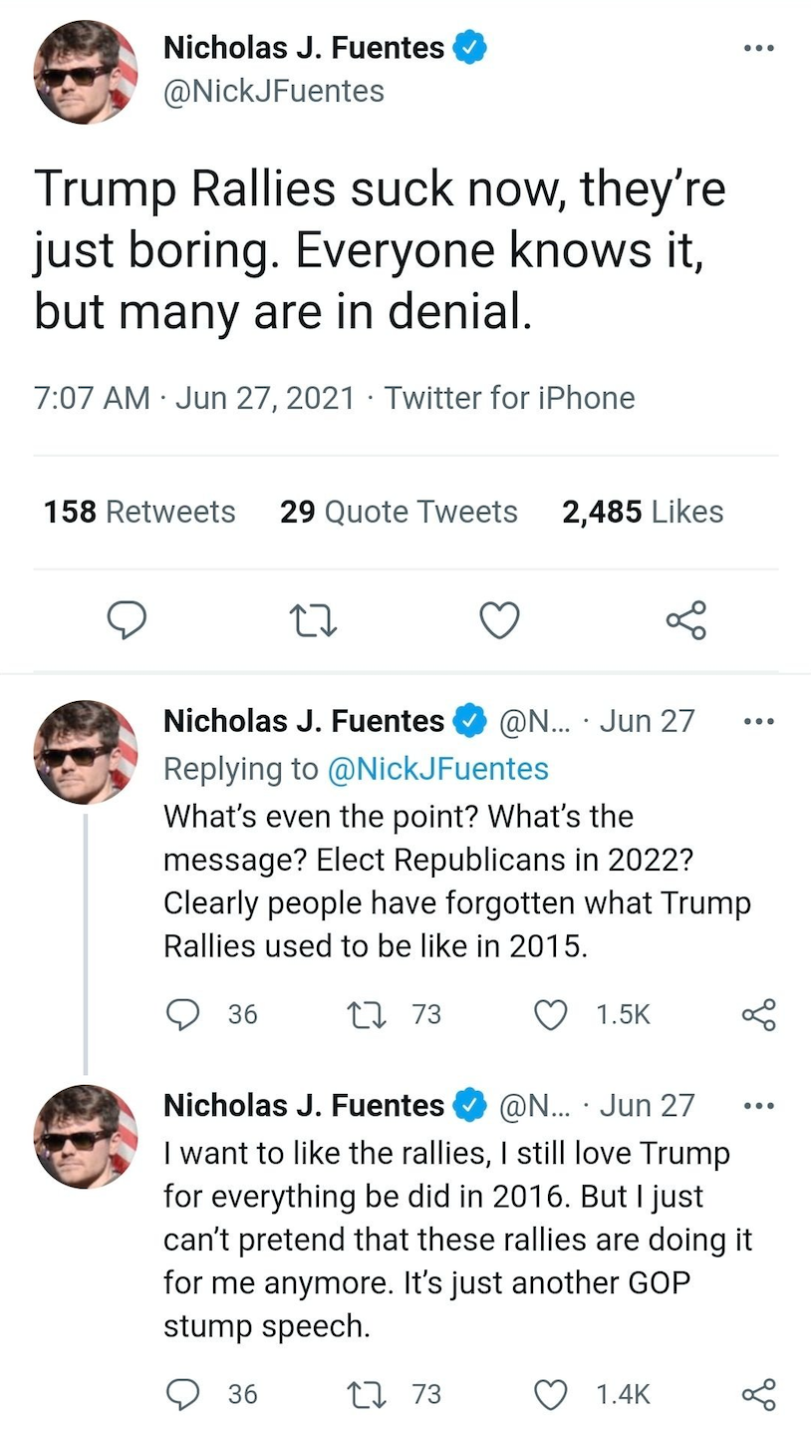
Task: Share the "What's even the point" tweet
Action: tap(758, 1014)
